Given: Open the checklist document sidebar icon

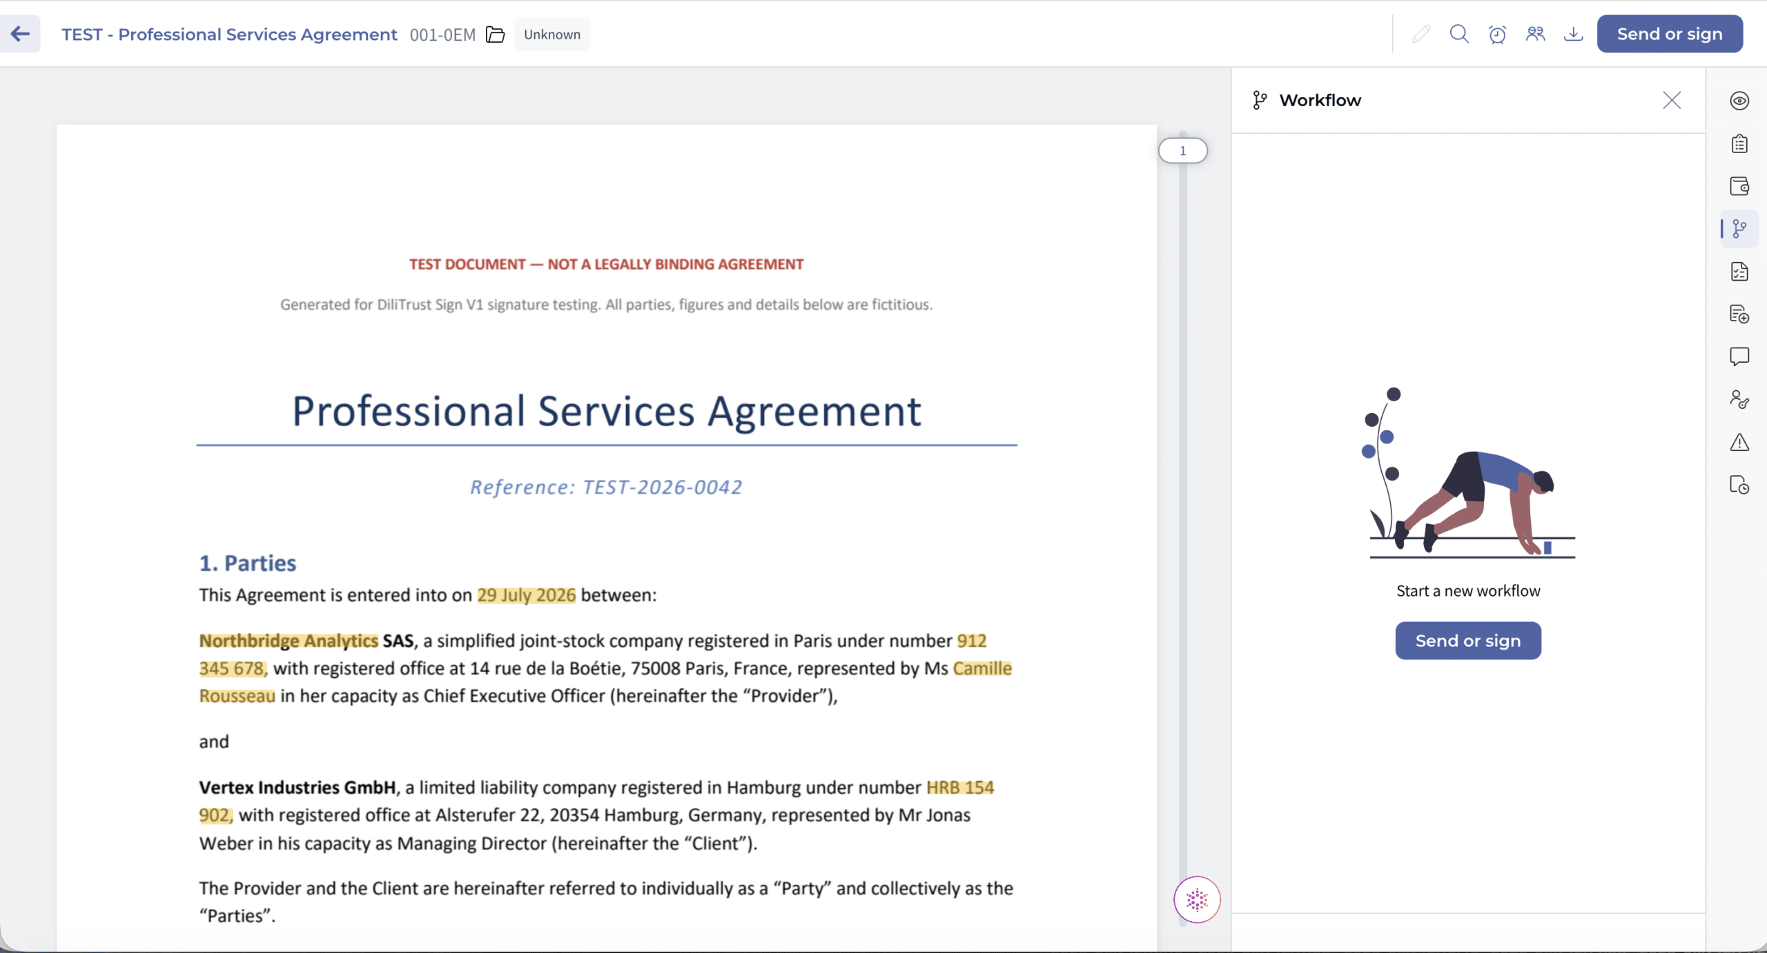Looking at the screenshot, I should (x=1739, y=272).
